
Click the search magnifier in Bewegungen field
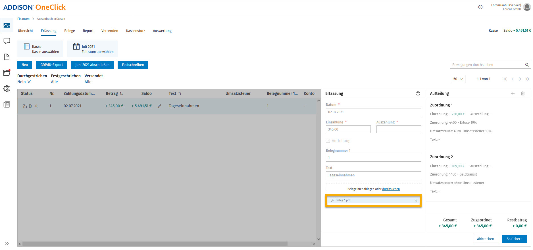[x=527, y=65]
